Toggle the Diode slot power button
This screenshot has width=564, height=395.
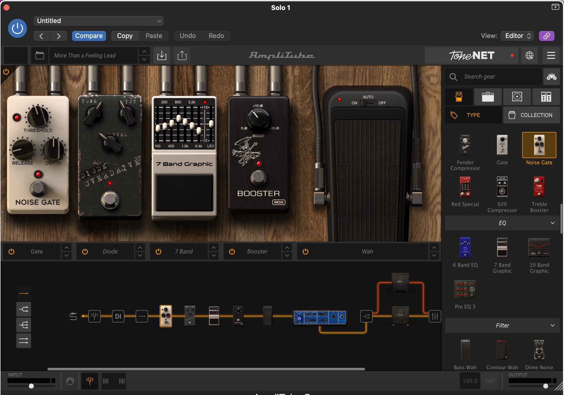[85, 251]
